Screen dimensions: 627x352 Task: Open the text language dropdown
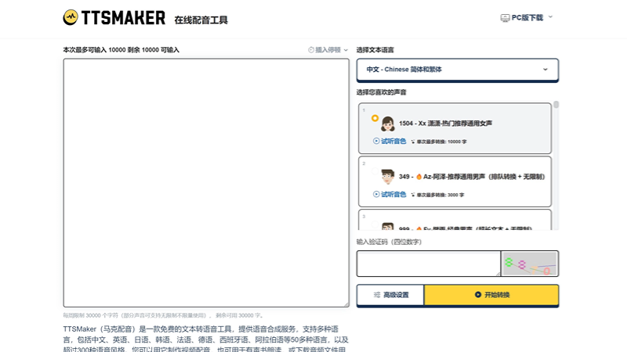point(458,70)
